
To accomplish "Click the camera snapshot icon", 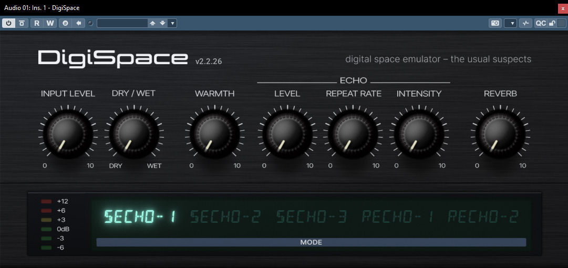I will pyautogui.click(x=495, y=23).
